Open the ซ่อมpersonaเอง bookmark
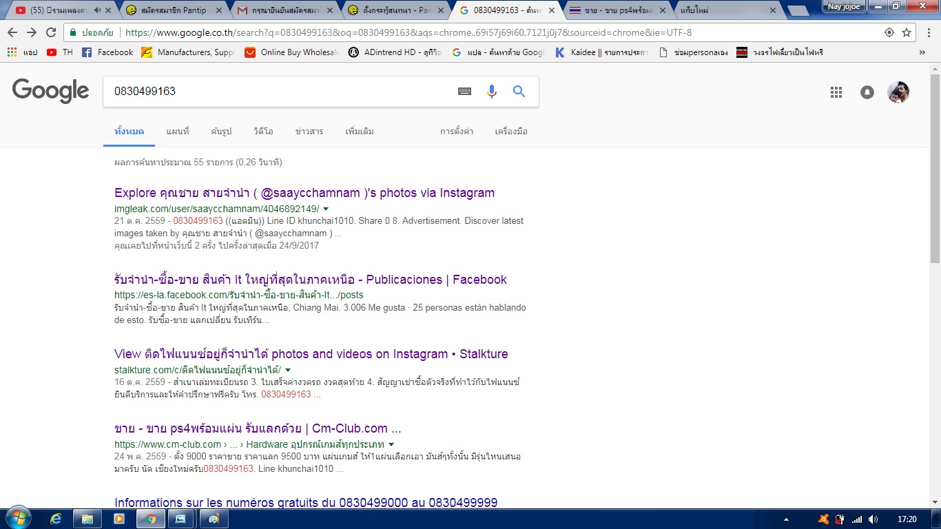The width and height of the screenshot is (941, 529). (692, 52)
